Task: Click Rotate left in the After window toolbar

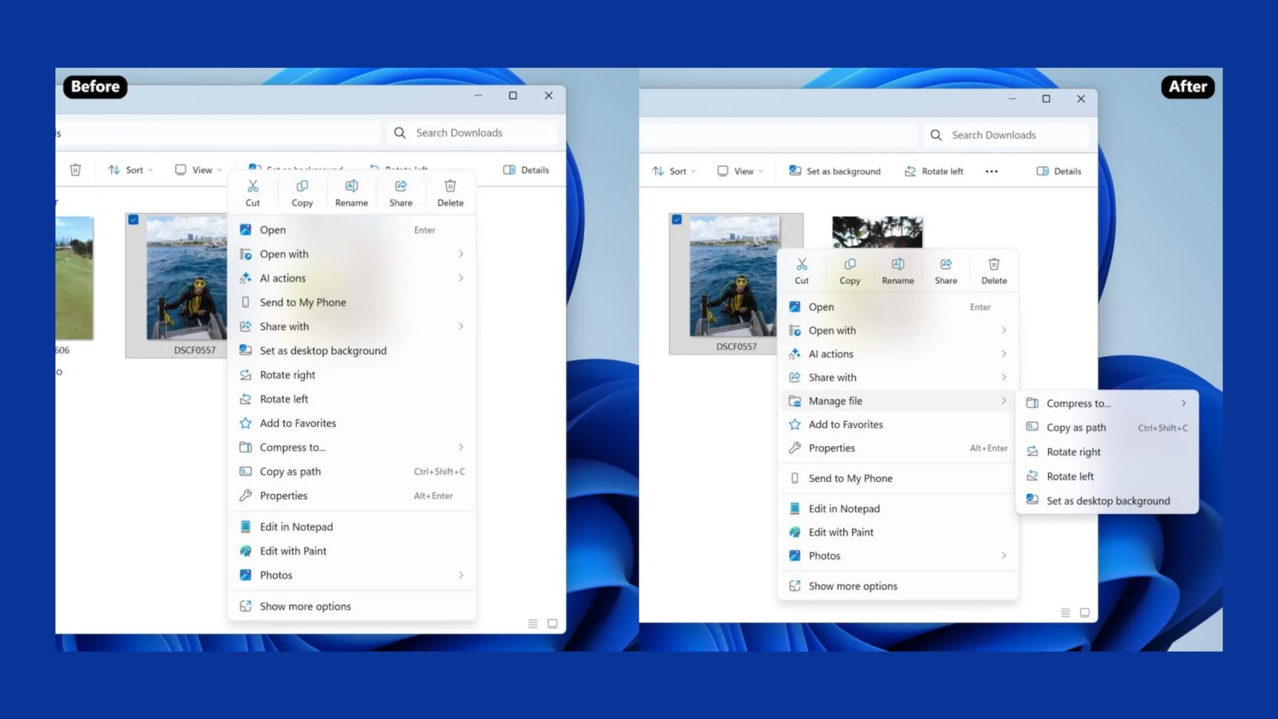Action: (x=934, y=171)
